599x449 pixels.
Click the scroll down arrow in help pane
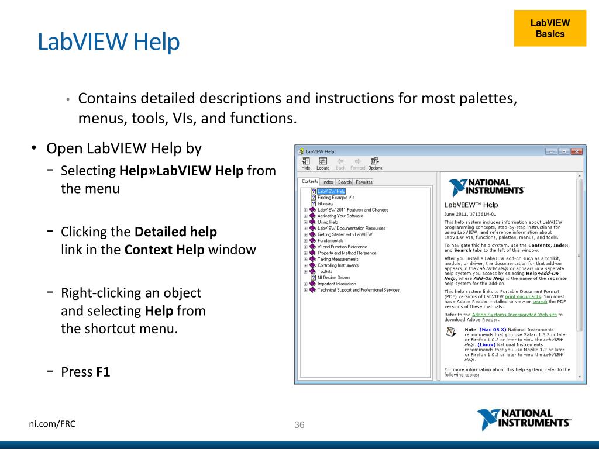(x=579, y=377)
